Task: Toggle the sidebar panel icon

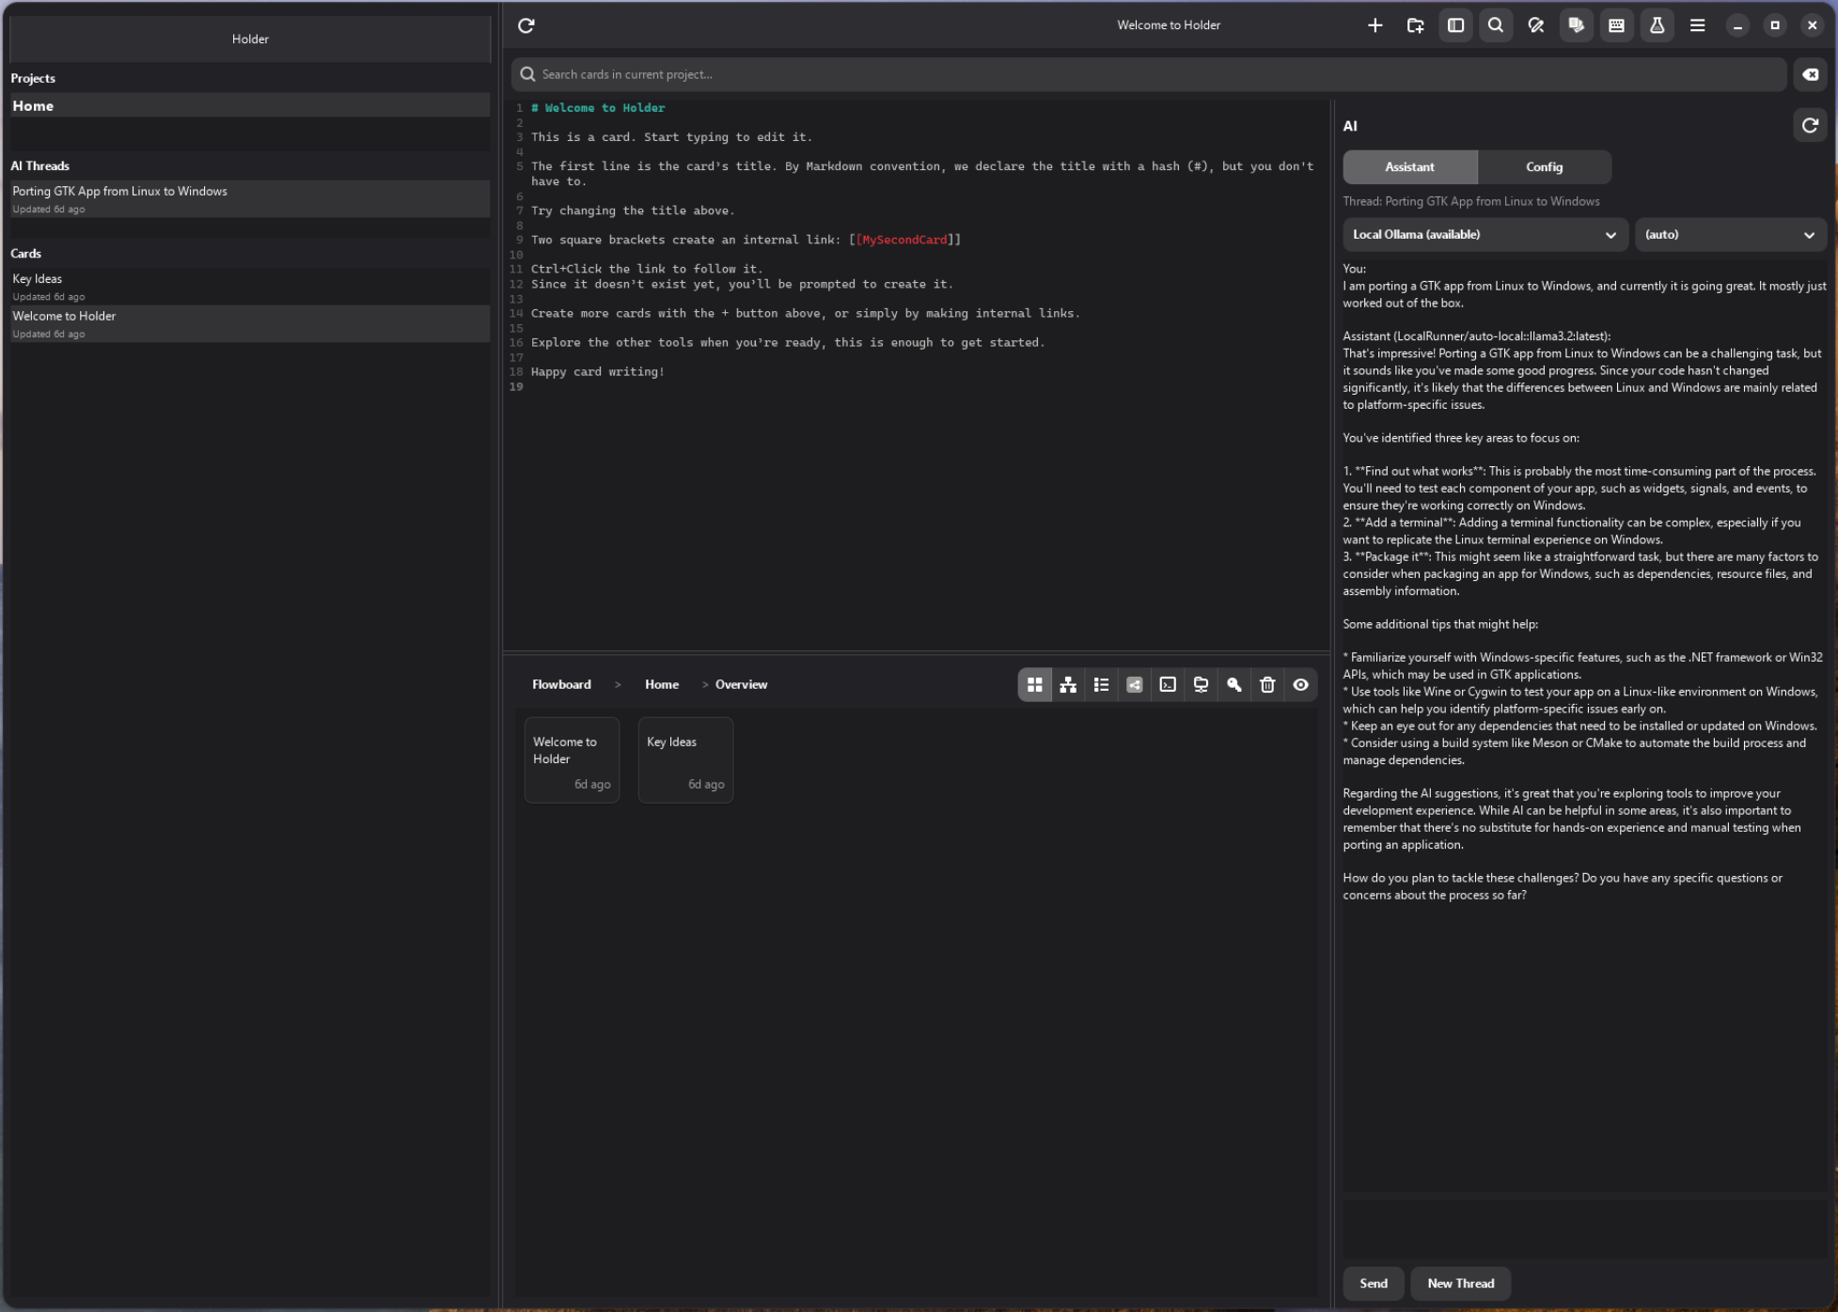Action: click(x=1455, y=25)
